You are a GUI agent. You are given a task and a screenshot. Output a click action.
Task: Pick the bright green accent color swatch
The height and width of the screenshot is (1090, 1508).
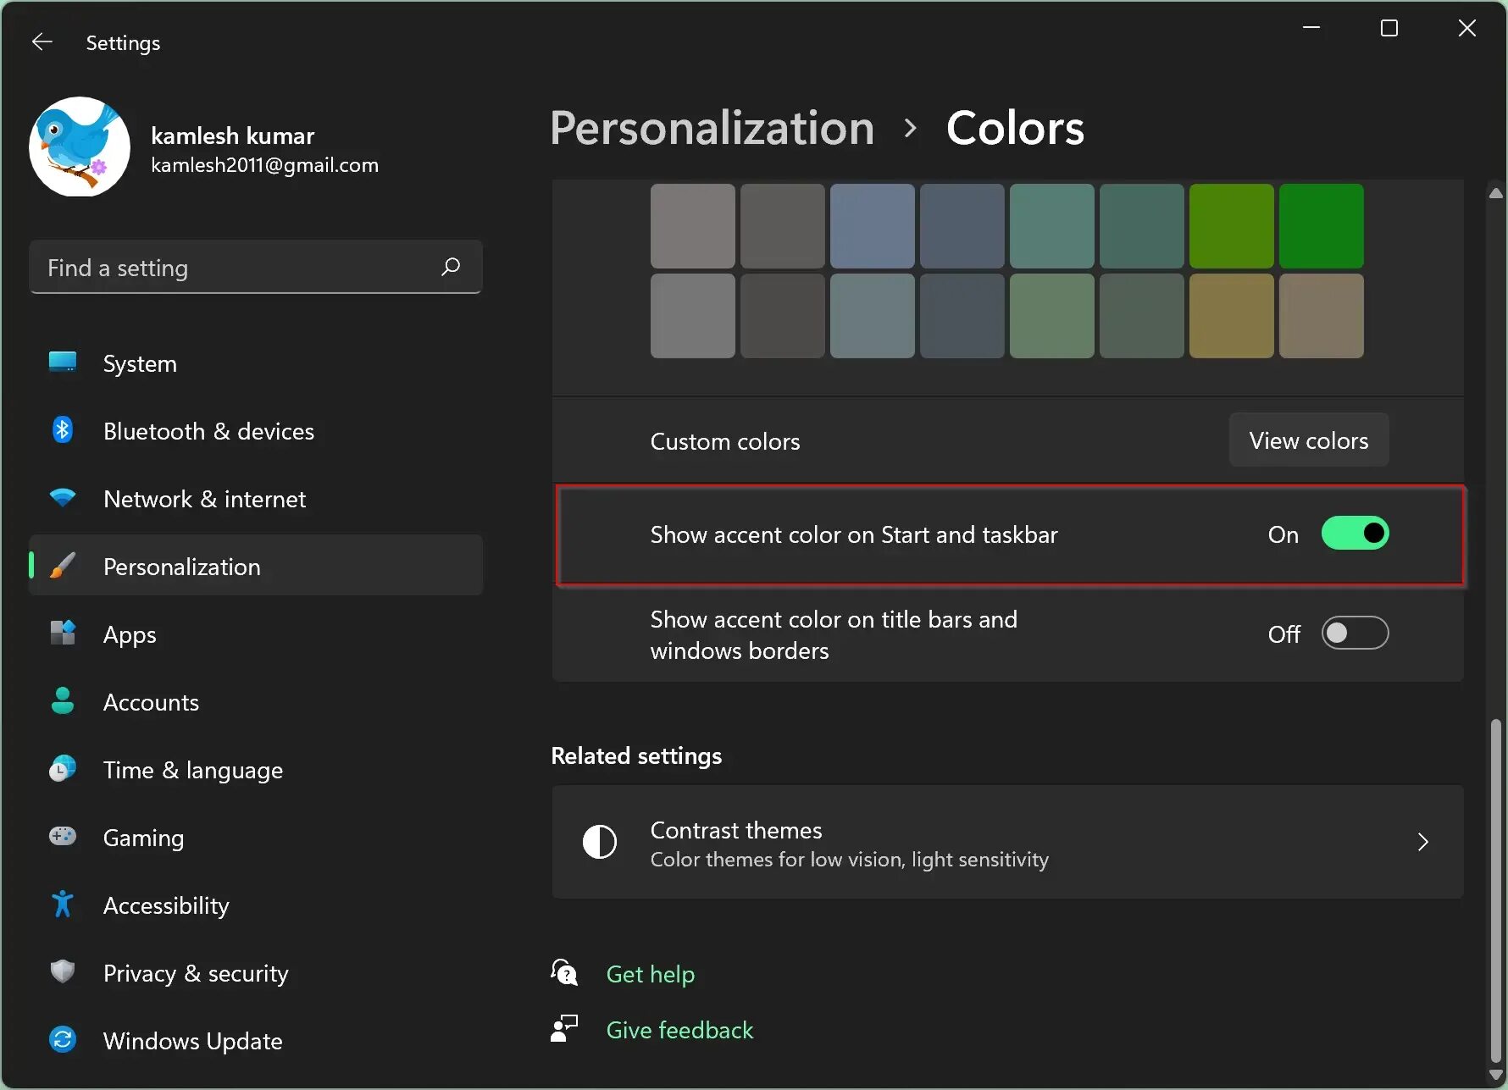1321,226
